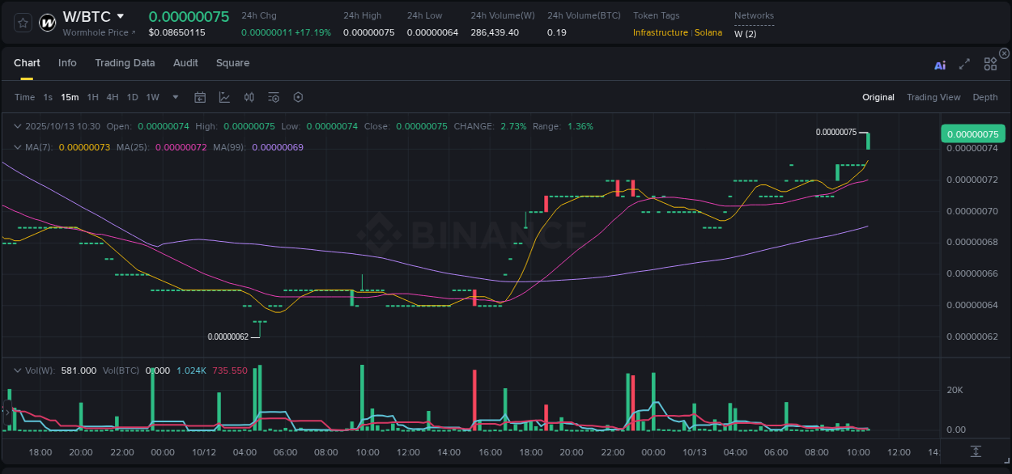Open the extra interval dropdown arrow after 1W
Screen dimensions: 1012x474
tap(174, 97)
